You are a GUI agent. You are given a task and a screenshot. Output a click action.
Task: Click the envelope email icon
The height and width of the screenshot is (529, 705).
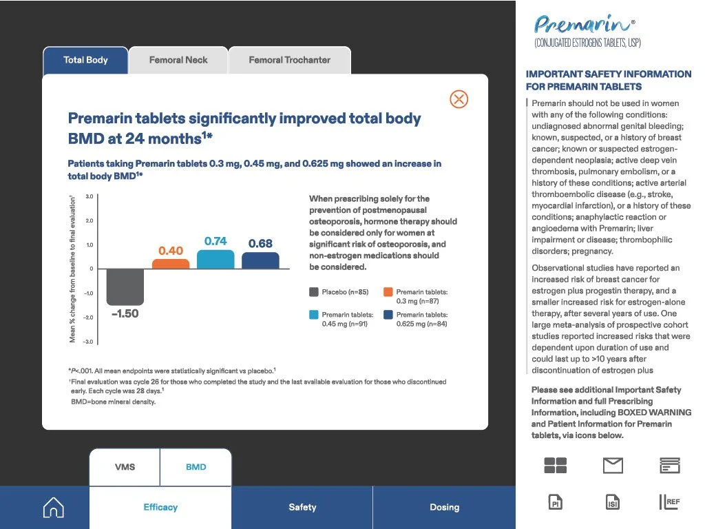pyautogui.click(x=612, y=465)
